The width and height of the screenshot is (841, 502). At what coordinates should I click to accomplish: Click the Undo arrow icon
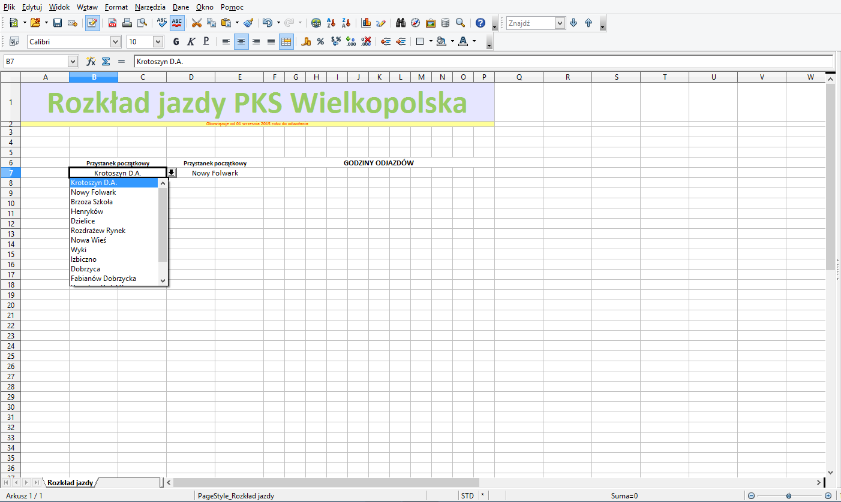(x=268, y=23)
